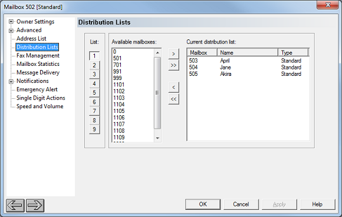Select distribution list 2
342x217 pixels.
tap(94, 65)
